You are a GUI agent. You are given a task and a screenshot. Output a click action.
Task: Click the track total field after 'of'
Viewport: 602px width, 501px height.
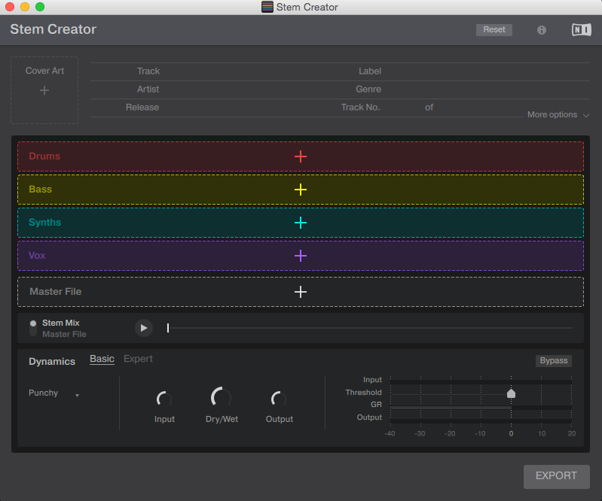click(x=478, y=108)
